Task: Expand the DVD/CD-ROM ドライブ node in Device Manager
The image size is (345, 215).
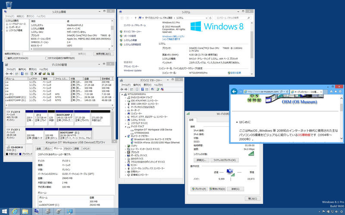Action: (125, 98)
